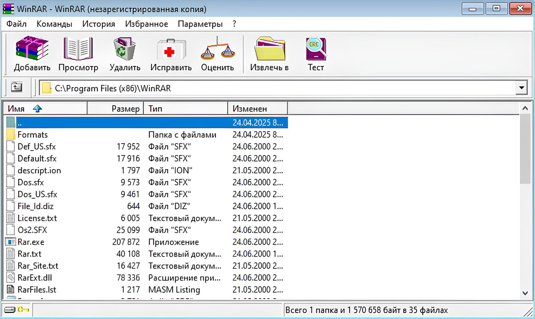Click the Rar.txt document icon
The image size is (535, 319).
click(11, 254)
